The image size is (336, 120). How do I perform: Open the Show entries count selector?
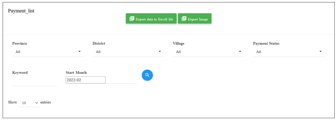click(29, 103)
